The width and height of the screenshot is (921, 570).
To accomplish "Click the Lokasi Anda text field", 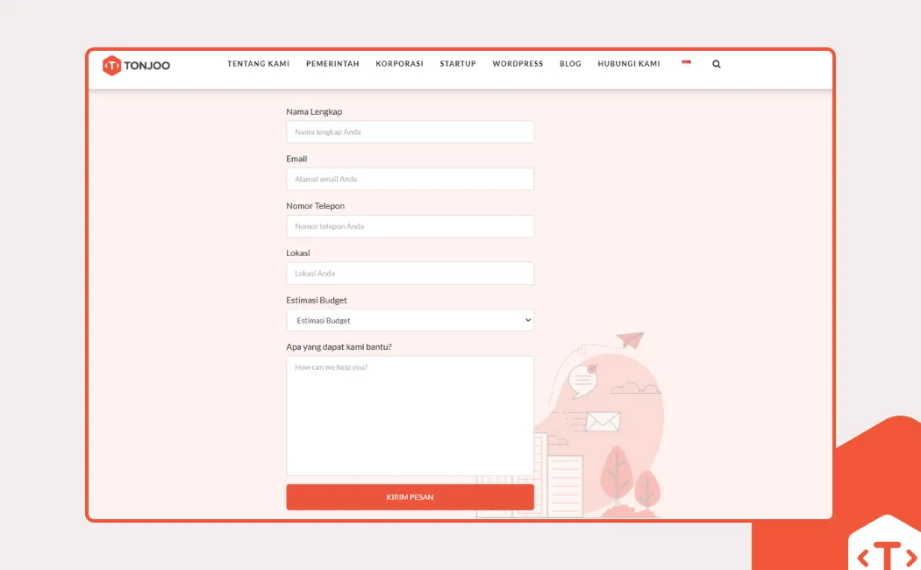I will tap(410, 273).
